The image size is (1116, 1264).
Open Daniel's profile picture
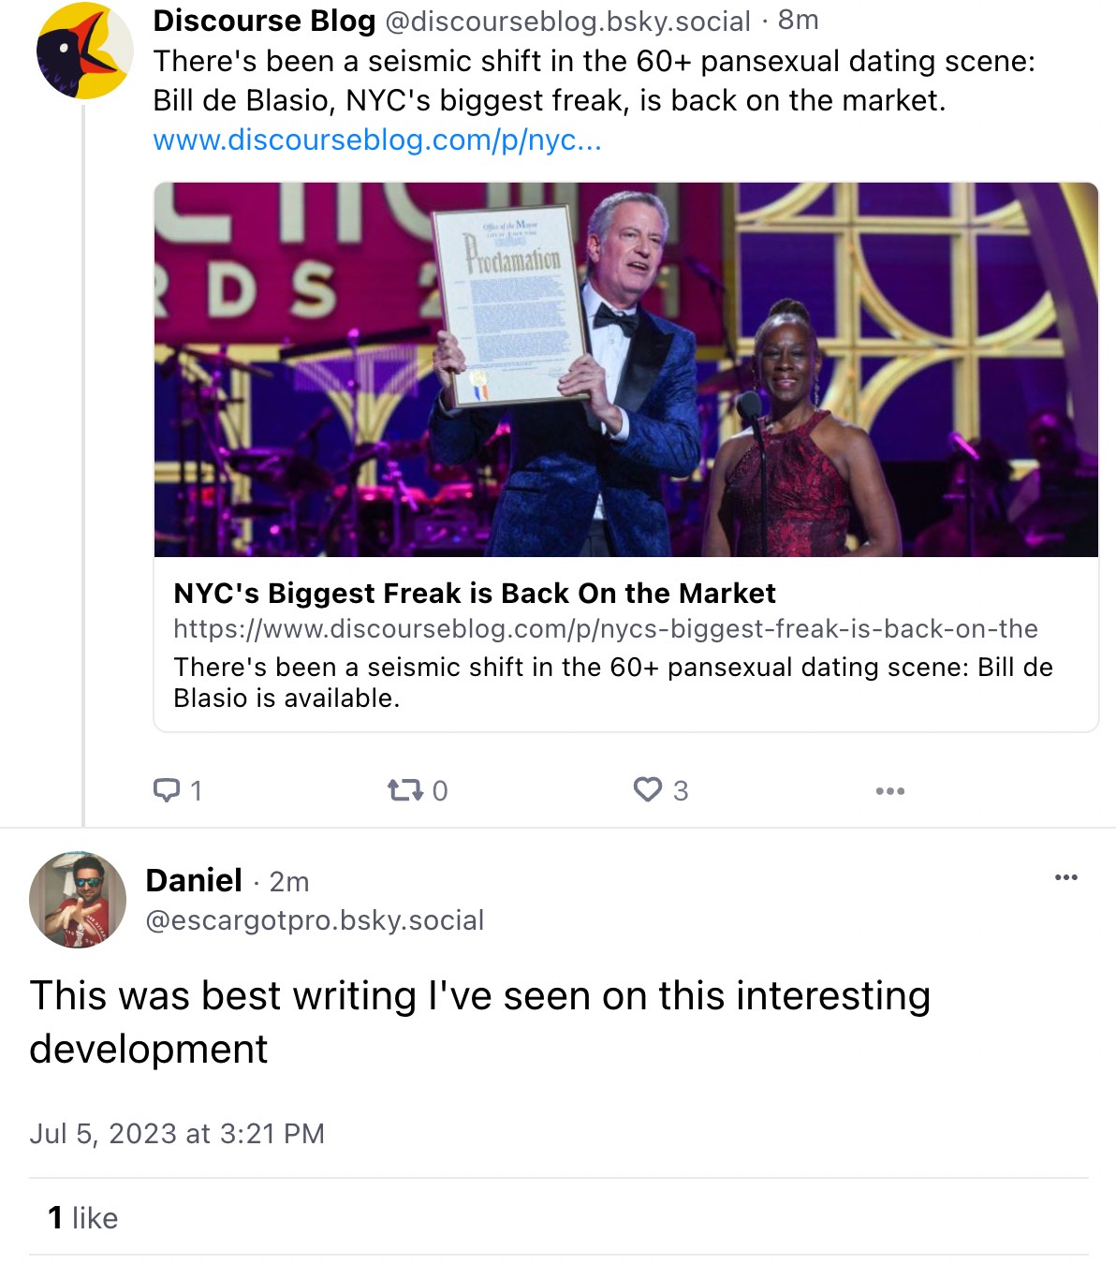click(78, 899)
